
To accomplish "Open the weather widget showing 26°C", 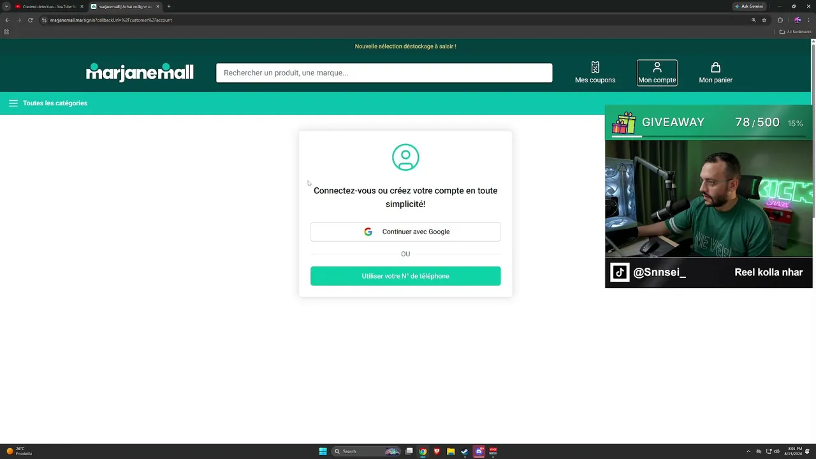I will pos(19,451).
